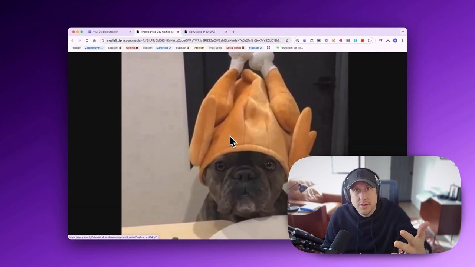The height and width of the screenshot is (267, 475).
Task: Open Stacklist bookmark right of Social Media
Action: coord(255,48)
